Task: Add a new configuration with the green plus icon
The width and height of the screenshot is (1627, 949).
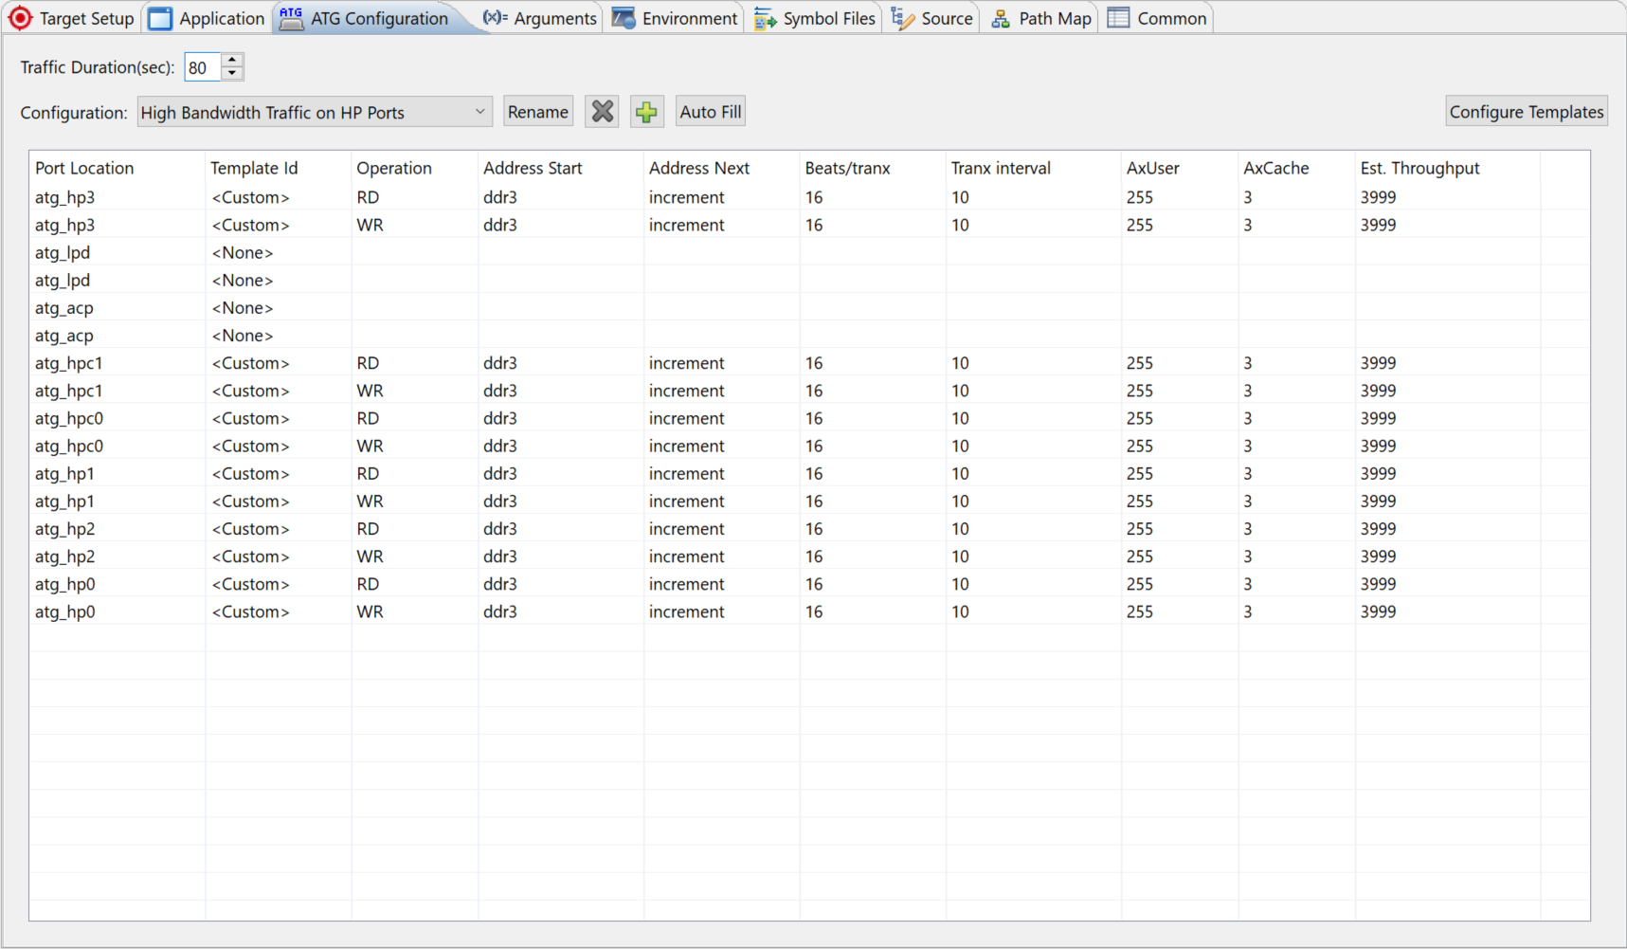Action: 646,111
